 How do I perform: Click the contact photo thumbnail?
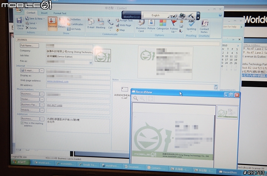point(103,55)
